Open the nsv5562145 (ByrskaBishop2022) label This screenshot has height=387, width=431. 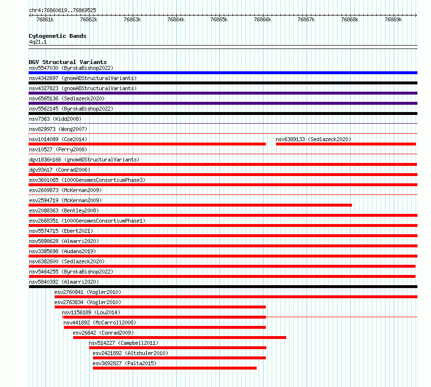(71, 109)
